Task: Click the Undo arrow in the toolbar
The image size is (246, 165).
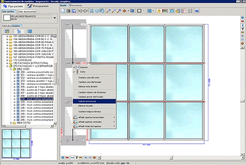Action: coord(80,11)
